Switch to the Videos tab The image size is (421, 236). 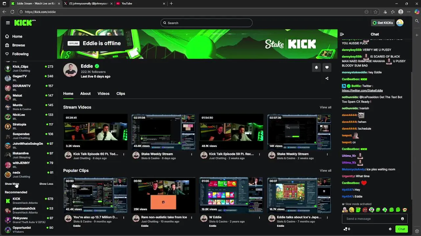[103, 94]
